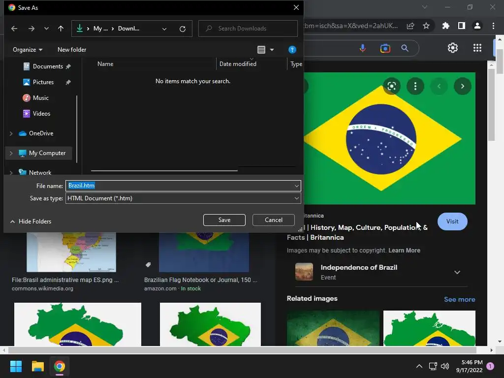Open the Learn More copyright link
504x378 pixels.
(404, 251)
